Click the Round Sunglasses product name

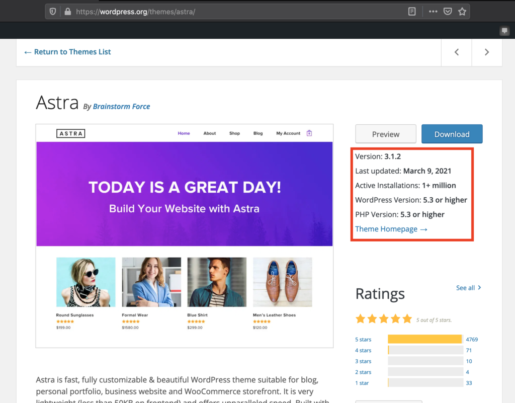[x=75, y=315]
